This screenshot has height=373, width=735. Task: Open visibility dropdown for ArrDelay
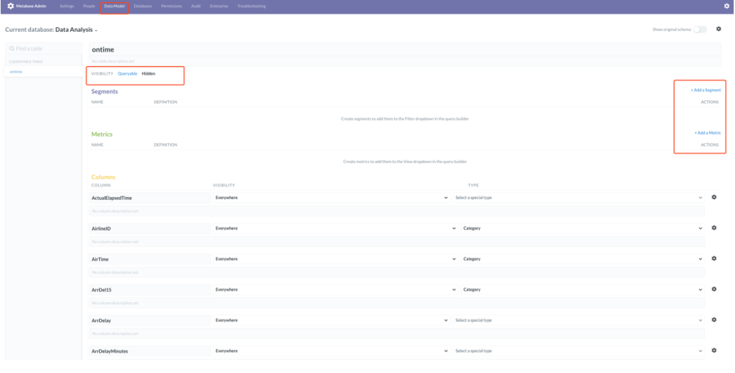(x=331, y=320)
